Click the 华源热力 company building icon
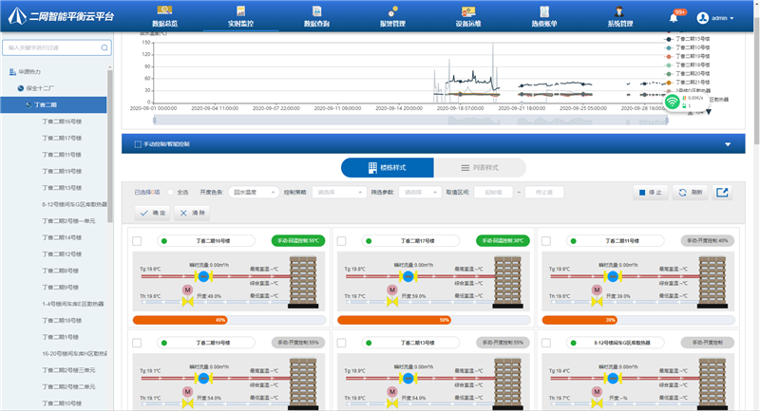Screen dimensions: 760x411 12,71
